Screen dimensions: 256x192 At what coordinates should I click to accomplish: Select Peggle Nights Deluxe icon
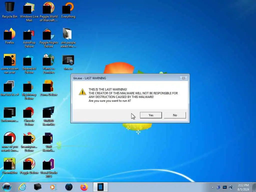(x=49, y=38)
